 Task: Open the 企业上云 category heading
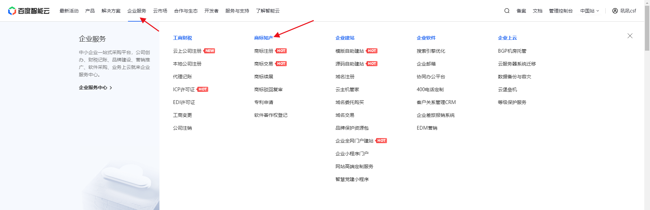tap(507, 38)
